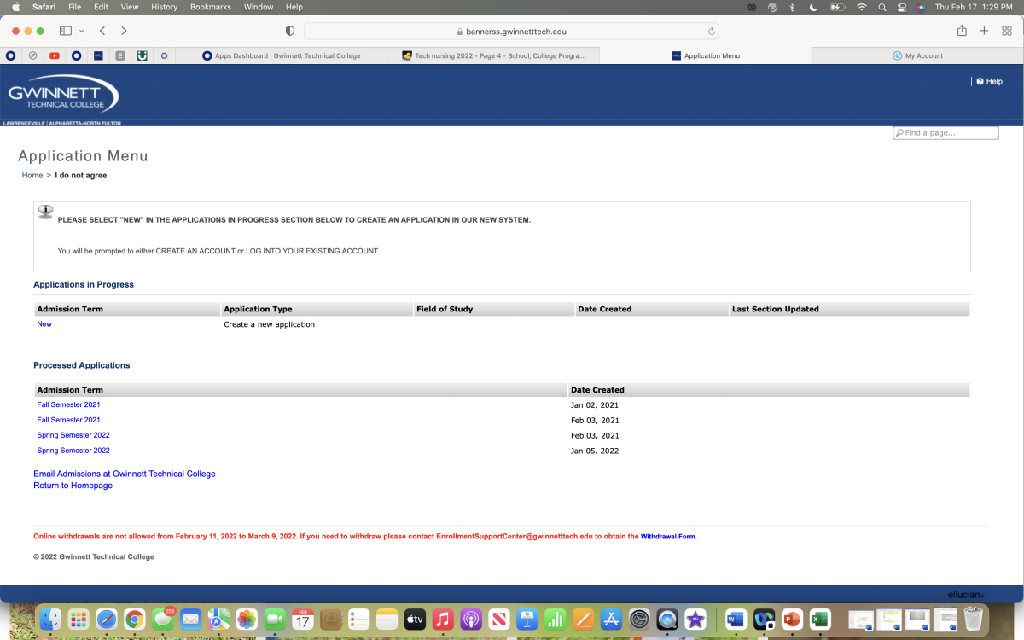
Task: Click the Help link in the header
Action: point(990,82)
